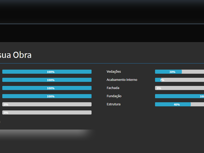Screen dimensions: 204x153
Task: Select the Vedações label
Action: [114, 72]
